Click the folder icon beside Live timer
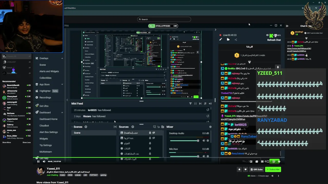The image size is (328, 184). (228, 39)
